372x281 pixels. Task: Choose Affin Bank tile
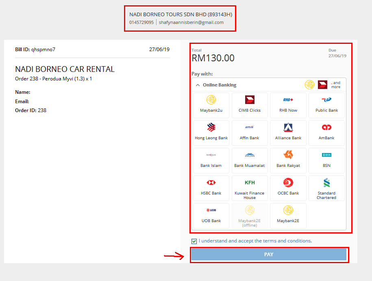(250, 132)
